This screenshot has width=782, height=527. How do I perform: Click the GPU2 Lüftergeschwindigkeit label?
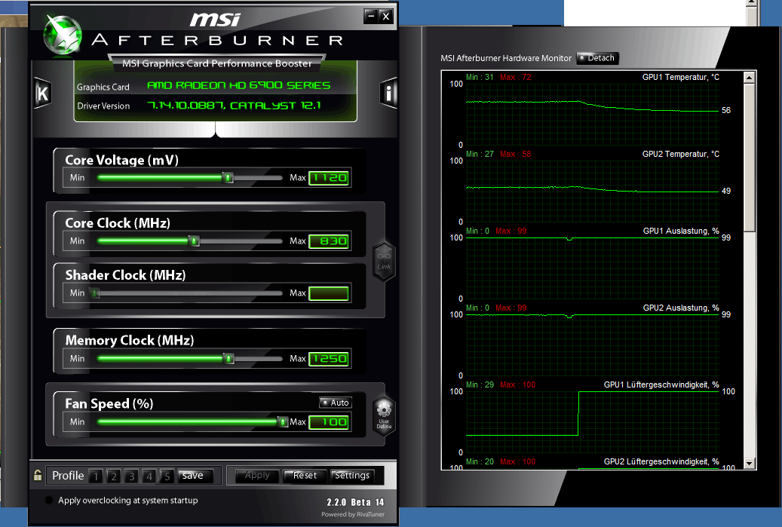point(661,461)
